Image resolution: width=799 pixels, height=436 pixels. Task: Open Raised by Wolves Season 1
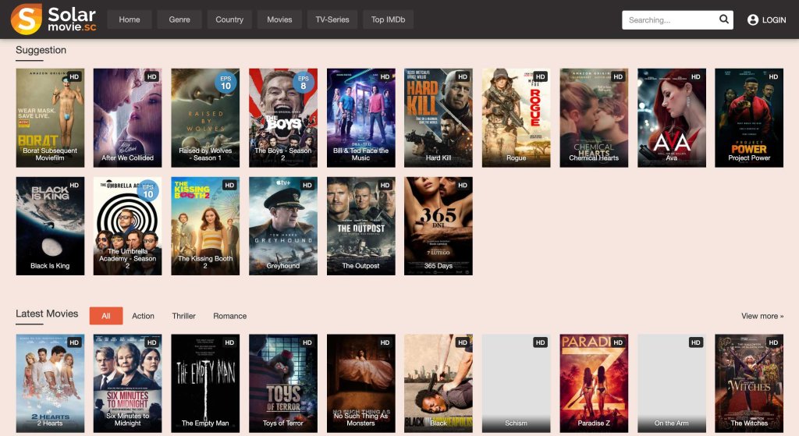205,118
